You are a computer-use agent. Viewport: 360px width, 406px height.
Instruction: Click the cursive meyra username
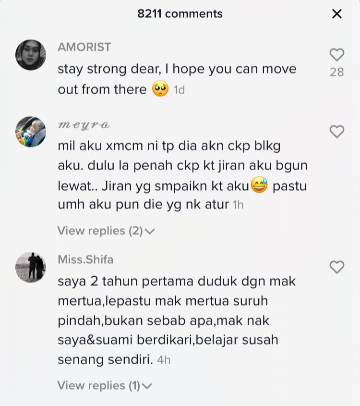[84, 125]
